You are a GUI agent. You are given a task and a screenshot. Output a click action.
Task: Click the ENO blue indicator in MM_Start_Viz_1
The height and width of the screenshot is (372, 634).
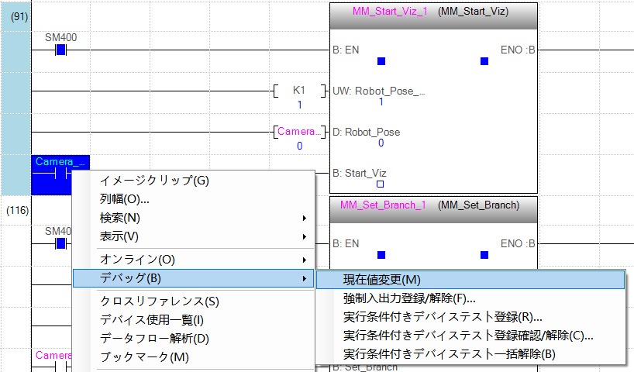coord(484,61)
